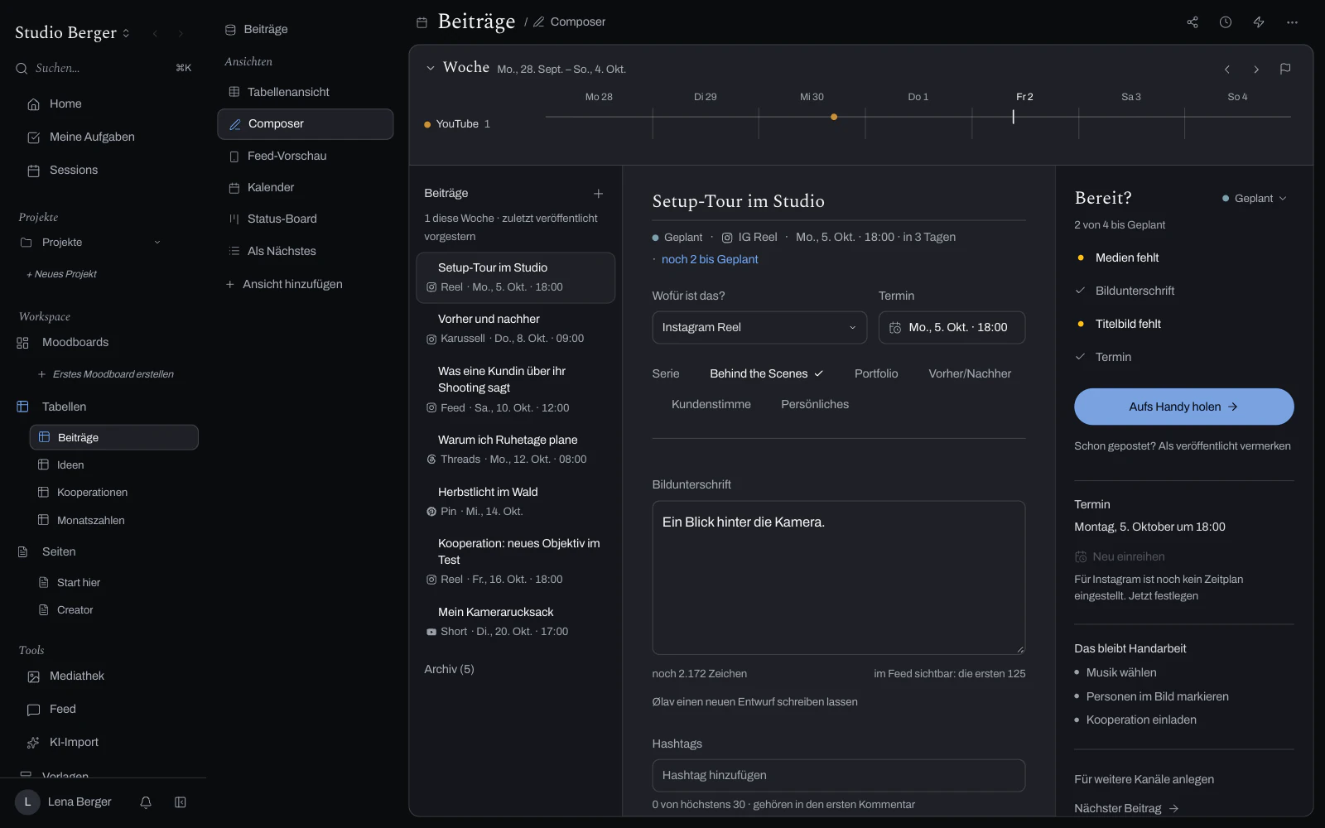Click the Aufs Handy holen button
Screen dimensions: 1325x828
coord(1184,407)
